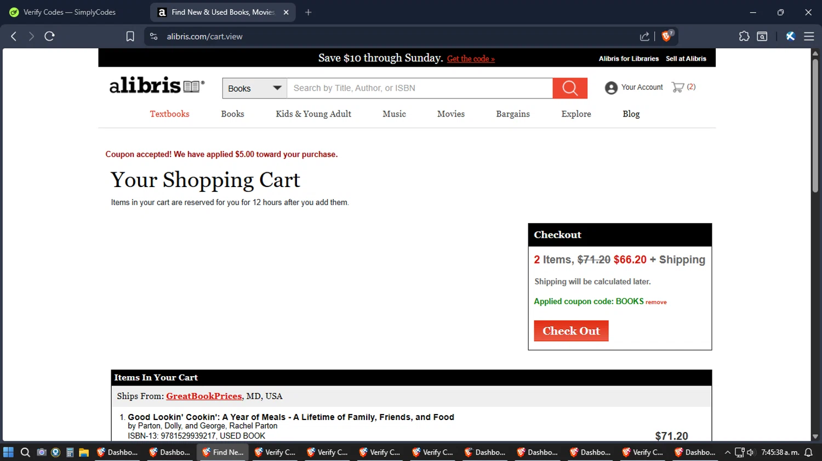The image size is (822, 461).
Task: Open Windows taskbar search
Action: [x=25, y=452]
